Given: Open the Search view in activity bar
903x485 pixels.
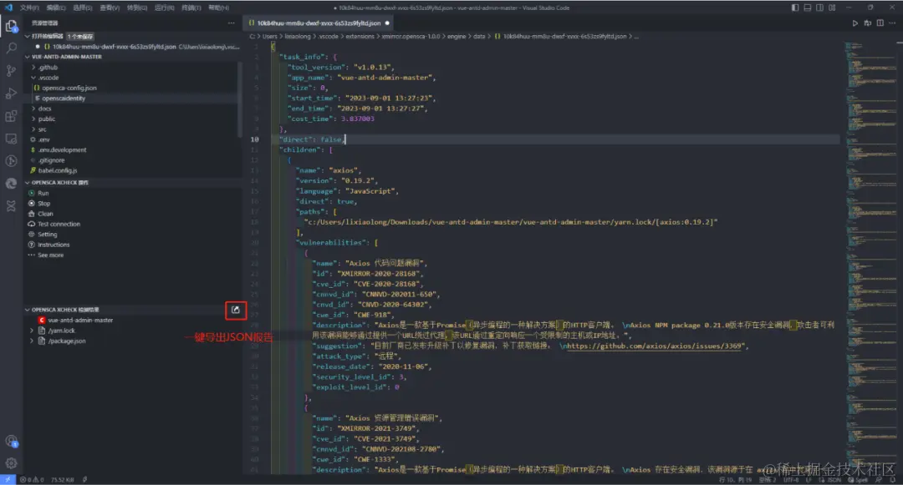Looking at the screenshot, I should tap(11, 48).
